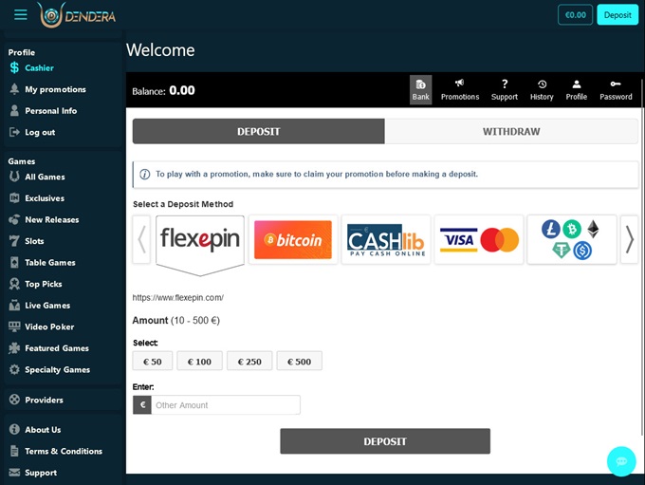
Task: Select the Bank icon in toolbar
Action: point(420,84)
